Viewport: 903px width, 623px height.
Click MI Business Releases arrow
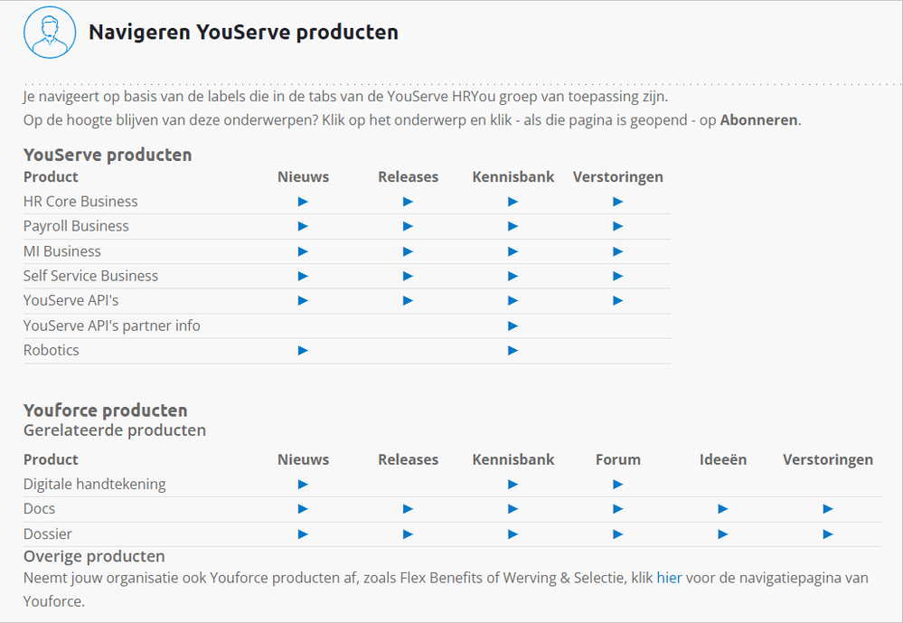coord(408,251)
